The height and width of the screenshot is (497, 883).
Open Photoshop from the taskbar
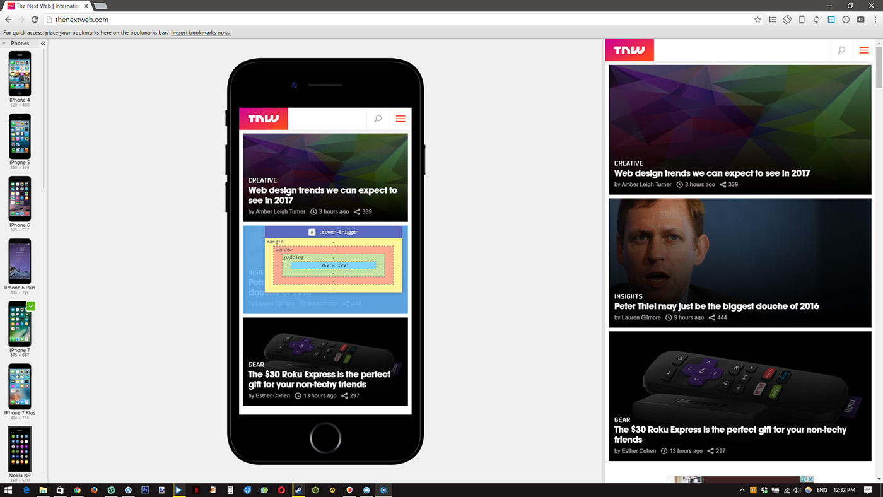click(x=145, y=490)
